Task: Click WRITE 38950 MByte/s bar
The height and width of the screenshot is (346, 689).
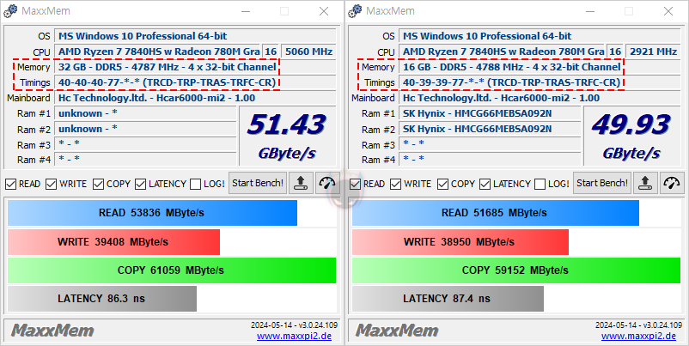Action: pyautogui.click(x=460, y=241)
